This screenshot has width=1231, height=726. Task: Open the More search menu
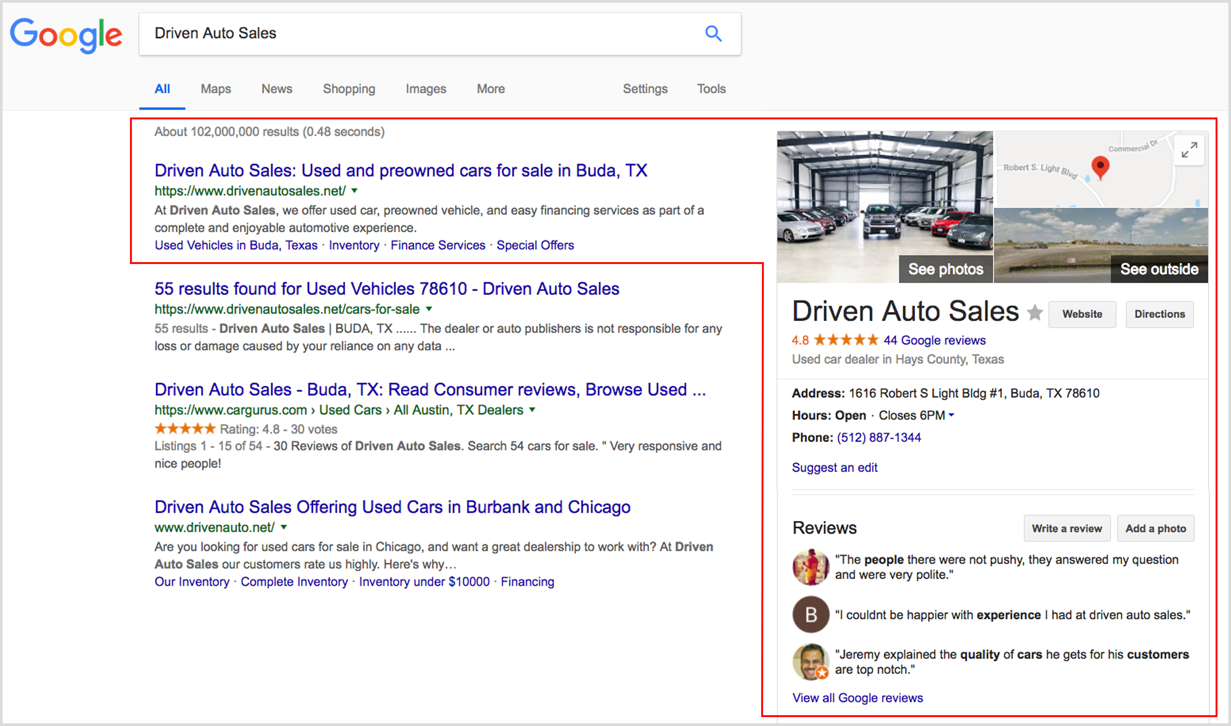tap(491, 89)
